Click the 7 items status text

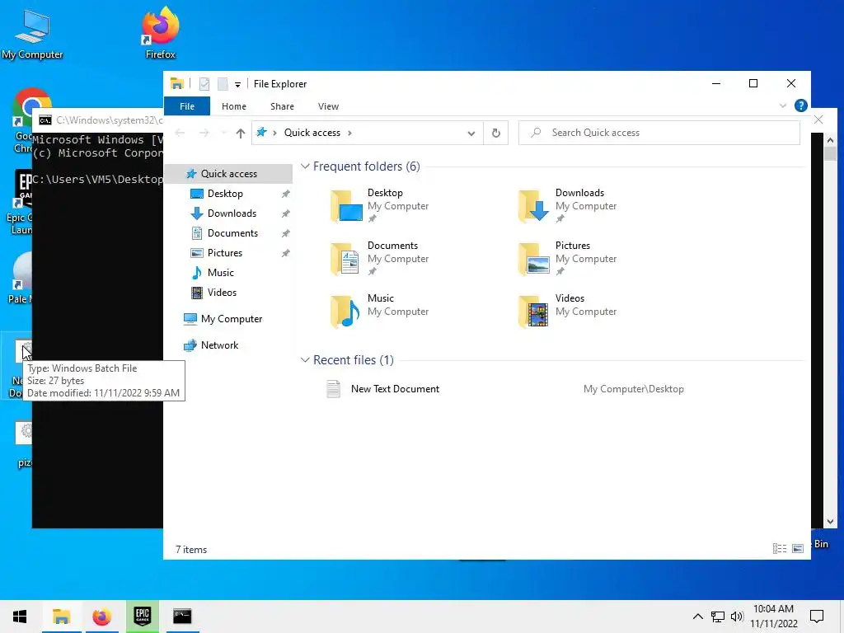(191, 550)
